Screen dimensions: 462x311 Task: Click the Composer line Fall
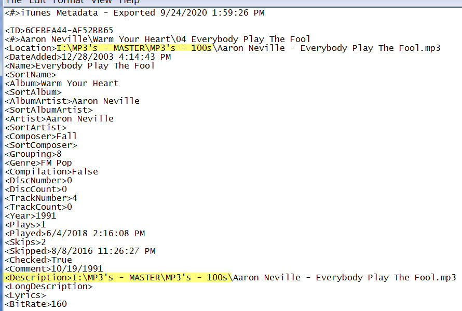(41, 137)
